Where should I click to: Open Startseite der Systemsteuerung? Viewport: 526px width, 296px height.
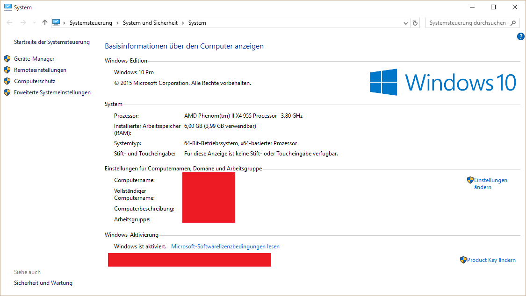click(x=51, y=42)
